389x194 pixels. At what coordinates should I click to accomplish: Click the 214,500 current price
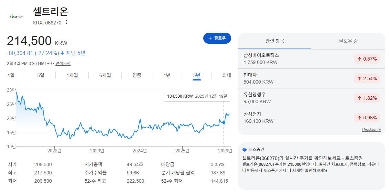pos(29,41)
